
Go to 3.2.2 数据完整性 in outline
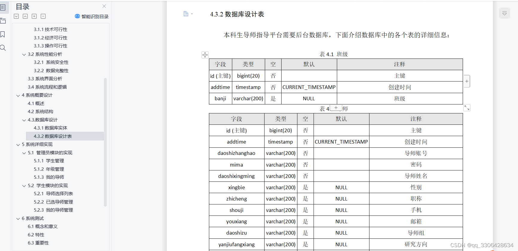(x=51, y=70)
